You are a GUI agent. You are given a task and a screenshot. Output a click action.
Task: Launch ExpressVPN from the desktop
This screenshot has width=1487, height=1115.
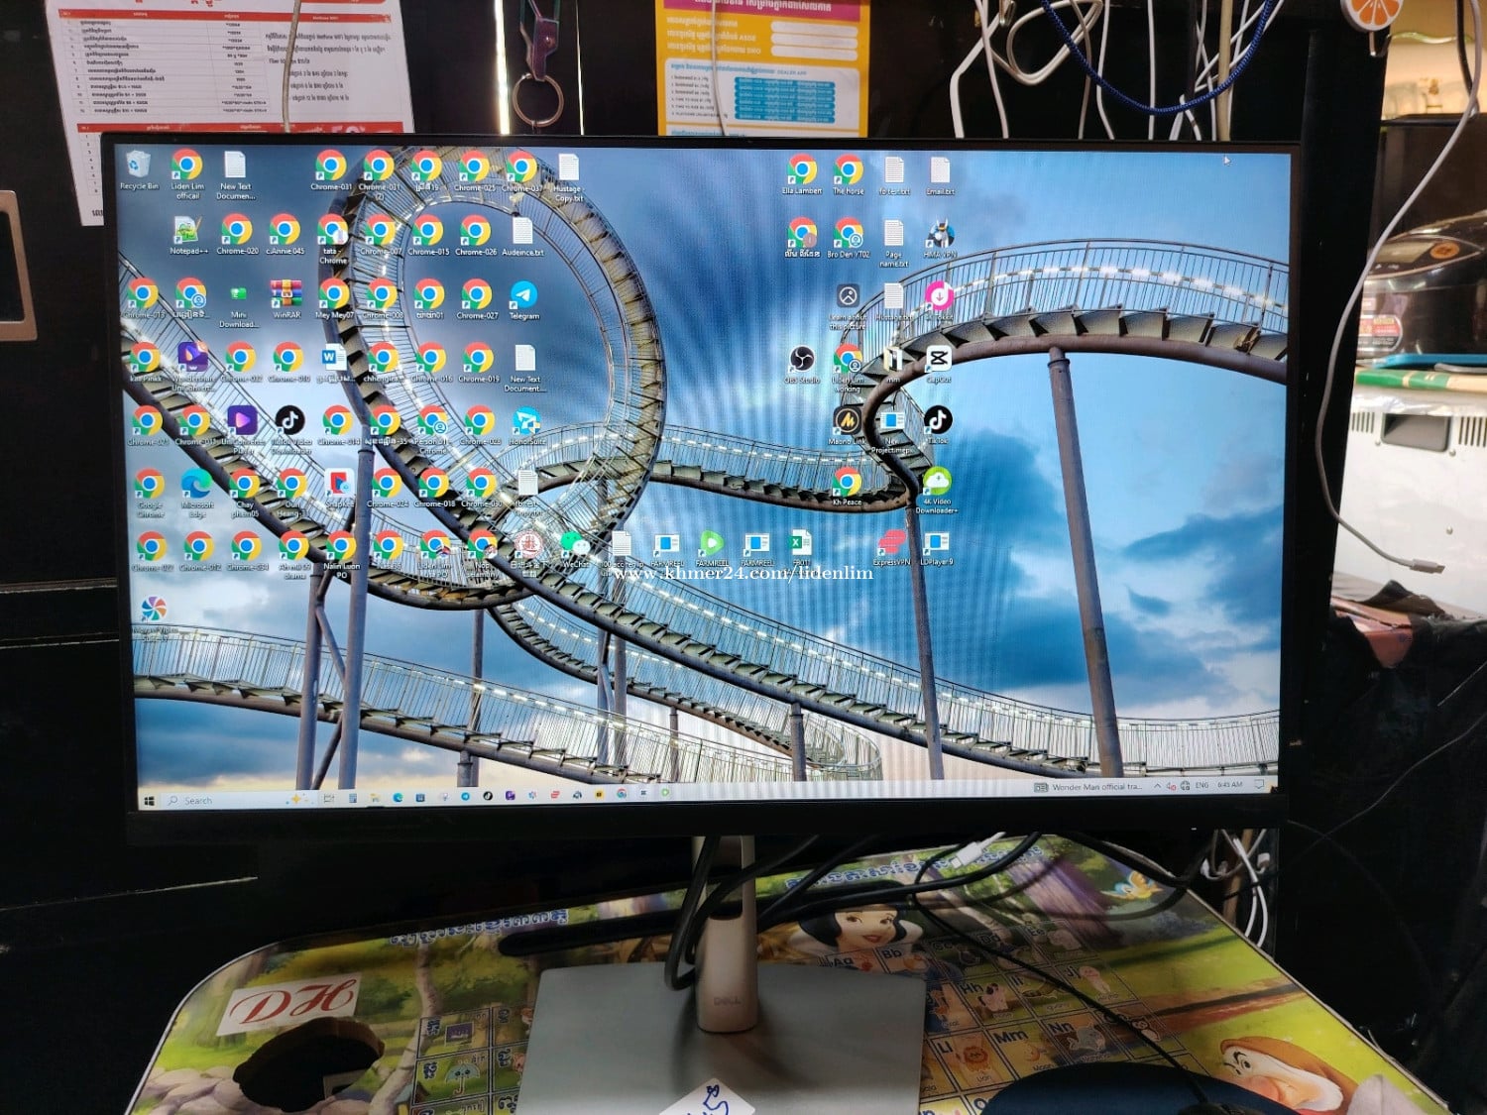[891, 543]
